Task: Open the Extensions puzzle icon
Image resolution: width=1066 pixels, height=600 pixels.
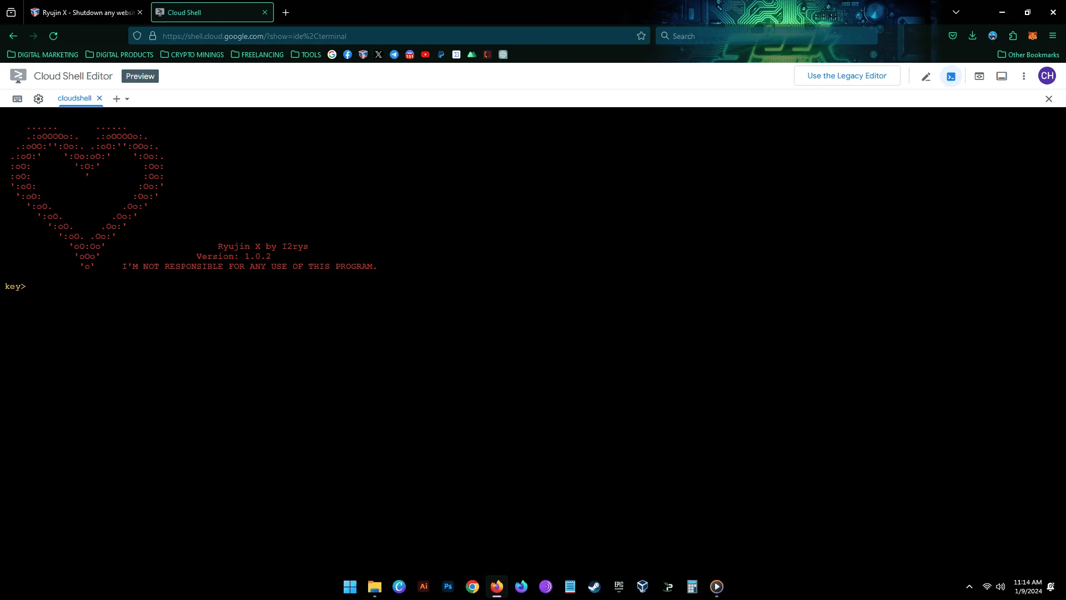Action: pyautogui.click(x=1013, y=36)
